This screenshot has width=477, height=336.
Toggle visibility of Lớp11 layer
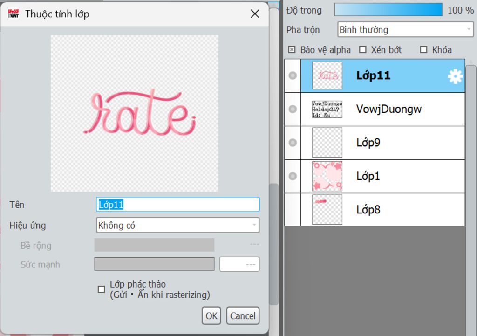(293, 75)
